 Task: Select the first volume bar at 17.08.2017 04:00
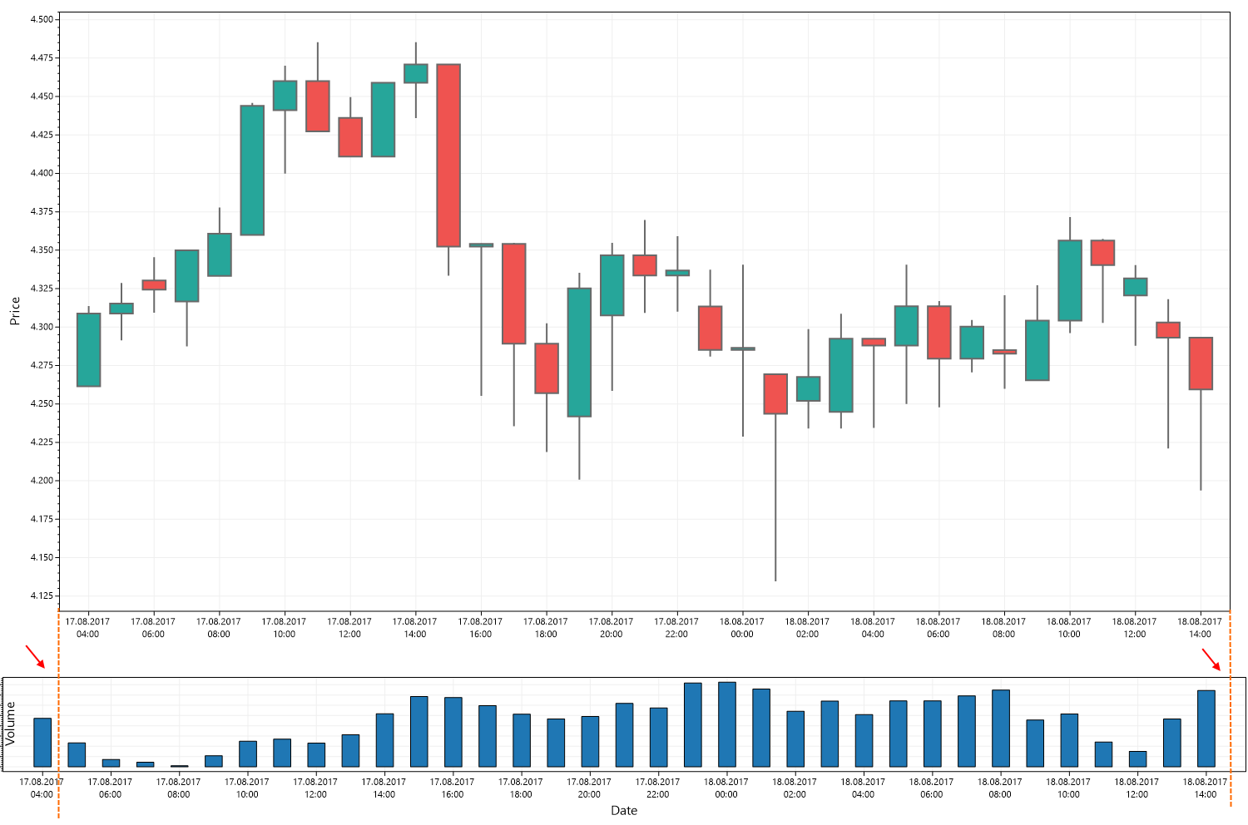[42, 743]
